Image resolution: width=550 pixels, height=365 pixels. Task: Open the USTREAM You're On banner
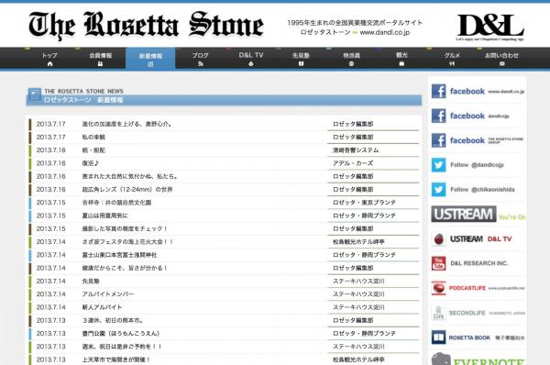point(478,214)
